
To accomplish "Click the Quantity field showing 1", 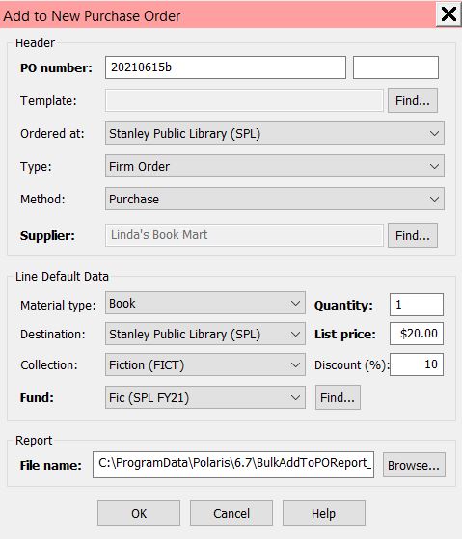I will pyautogui.click(x=417, y=305).
